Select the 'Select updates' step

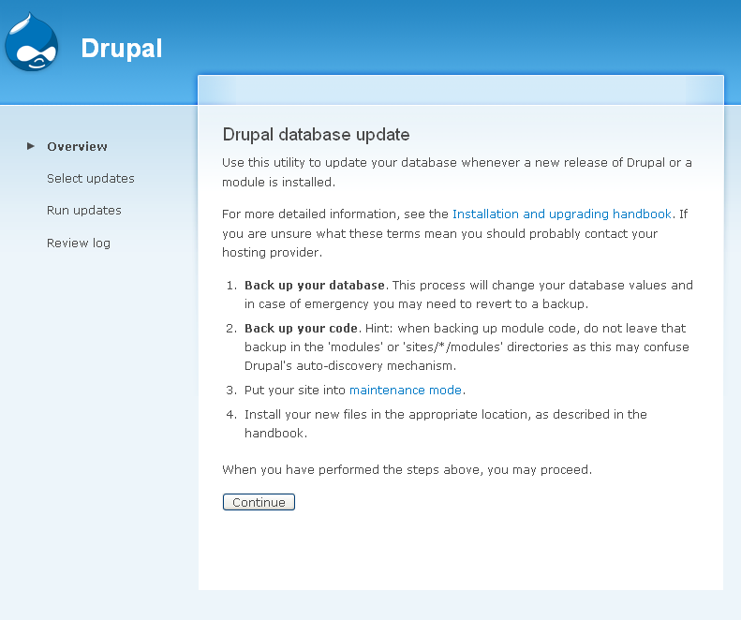[x=91, y=179]
